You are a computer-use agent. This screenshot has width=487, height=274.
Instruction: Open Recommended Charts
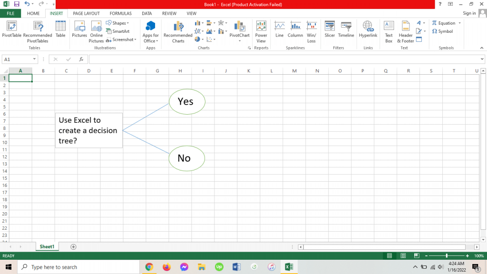pyautogui.click(x=178, y=31)
